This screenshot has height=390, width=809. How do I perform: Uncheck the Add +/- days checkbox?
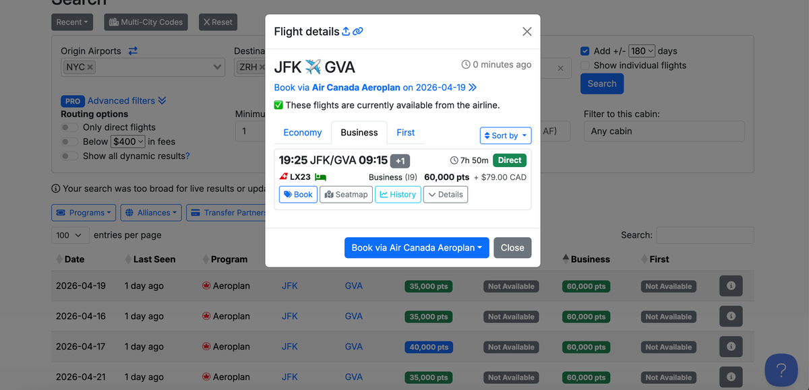585,51
